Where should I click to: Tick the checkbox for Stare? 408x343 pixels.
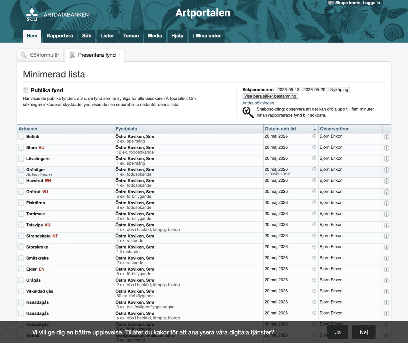point(21,148)
